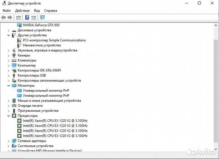Expand the Клавиатуры node
This screenshot has width=219, height=159.
tap(9, 61)
